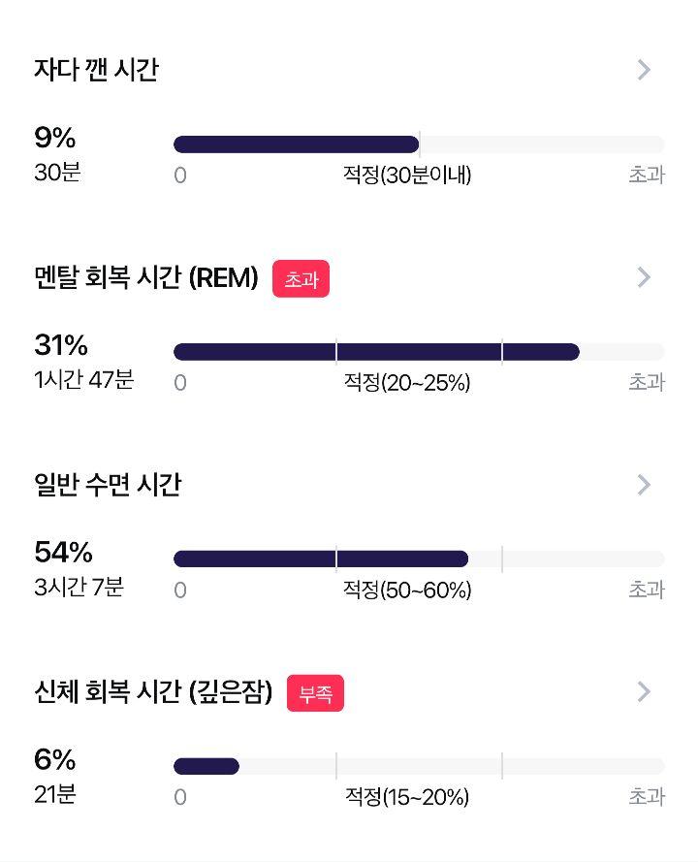Expand 신체 회복 시간 (깊은잠) chevron

click(x=644, y=691)
